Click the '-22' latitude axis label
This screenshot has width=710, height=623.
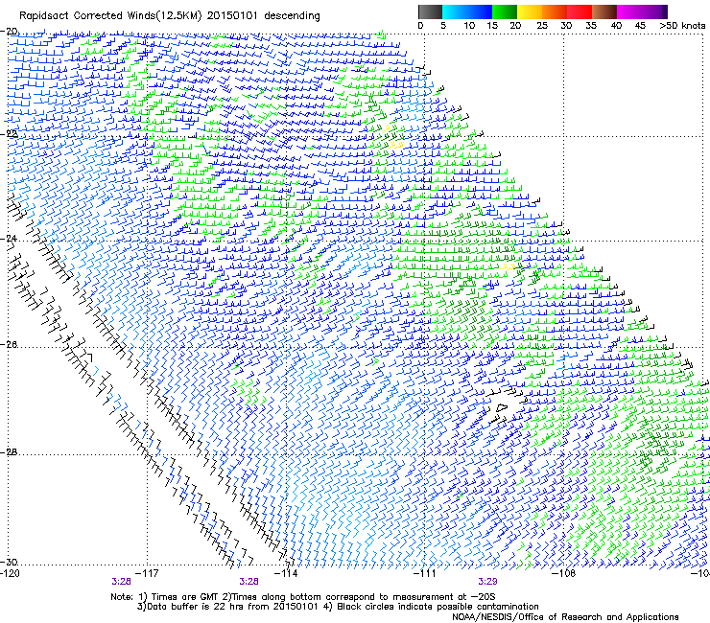pos(9,133)
